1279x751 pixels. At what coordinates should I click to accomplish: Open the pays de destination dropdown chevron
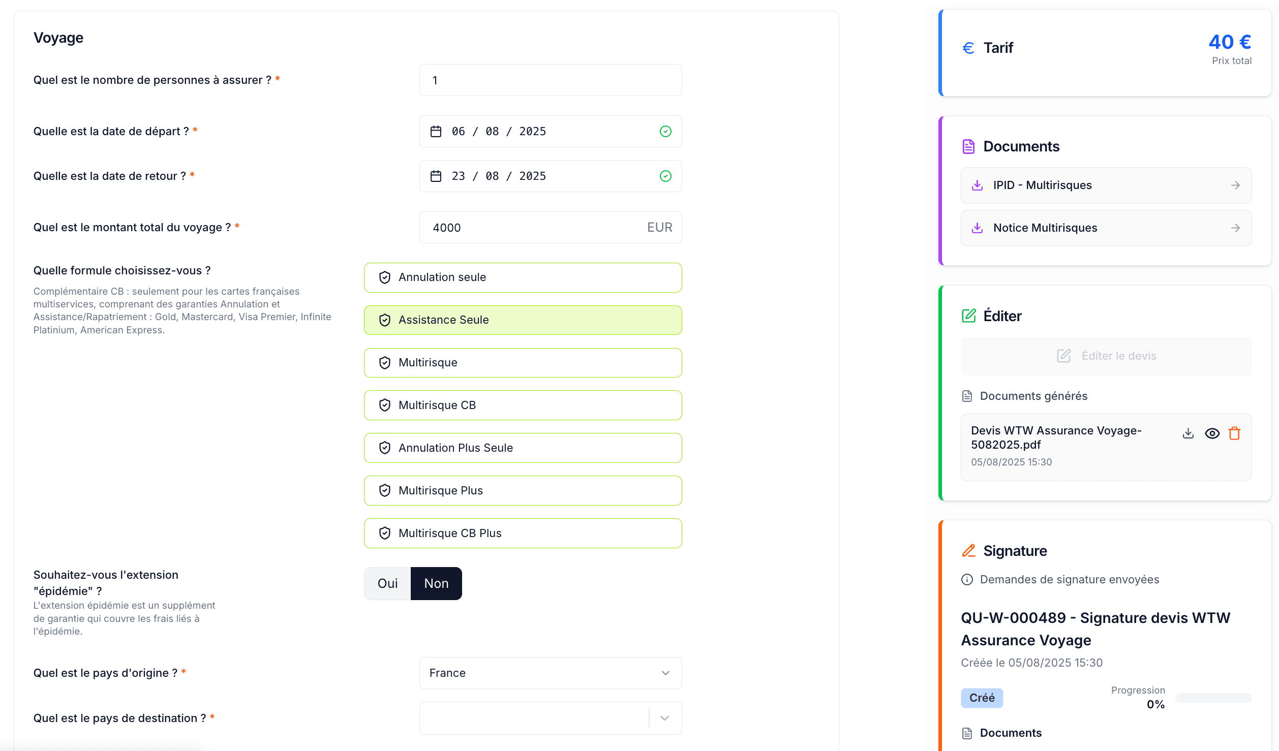[664, 718]
